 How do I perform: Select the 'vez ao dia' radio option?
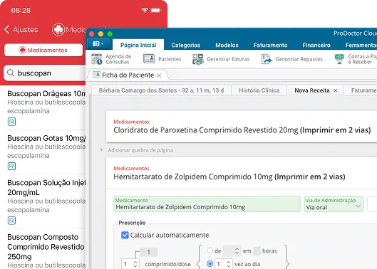click(210, 264)
